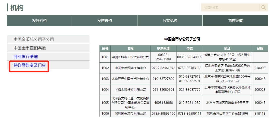Click the search magnifier icon
The height and width of the screenshot is (119, 272).
click(x=264, y=7)
